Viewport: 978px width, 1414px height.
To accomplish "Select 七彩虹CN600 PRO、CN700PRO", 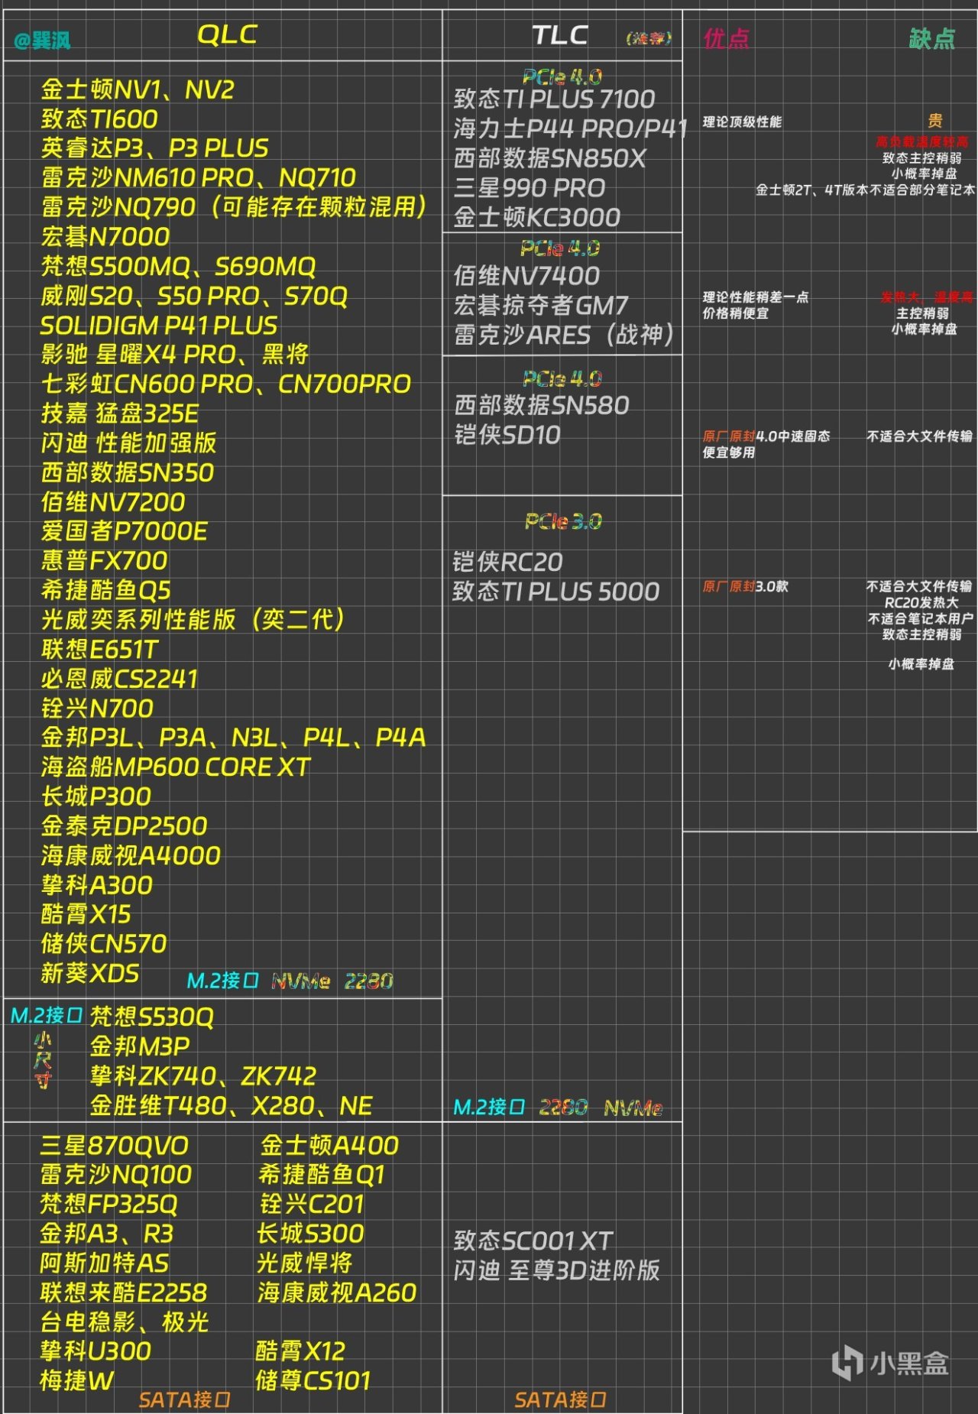I will tap(226, 384).
